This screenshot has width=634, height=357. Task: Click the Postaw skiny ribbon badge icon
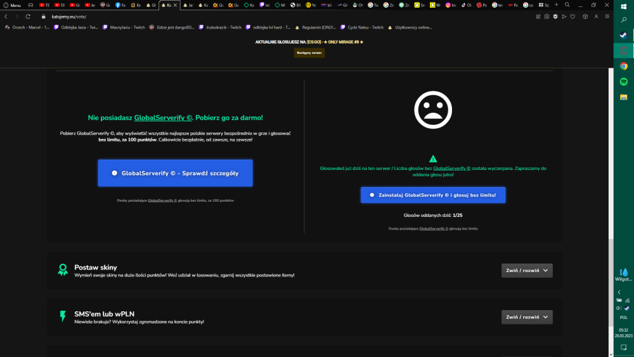tap(63, 269)
